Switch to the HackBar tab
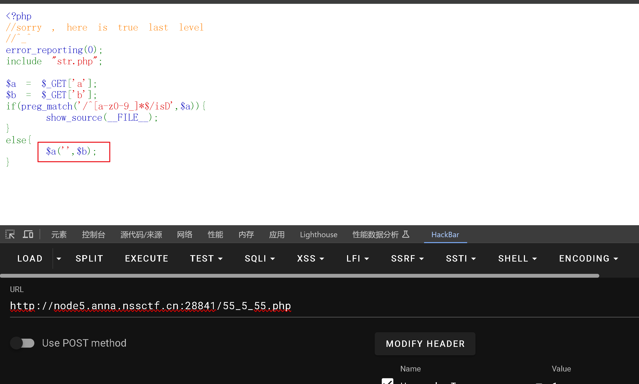This screenshot has height=384, width=639. coord(445,234)
